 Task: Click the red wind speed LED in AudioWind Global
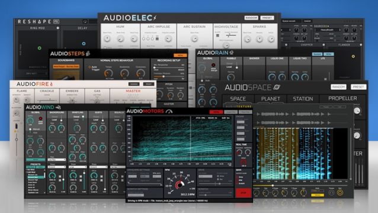tap(40, 118)
